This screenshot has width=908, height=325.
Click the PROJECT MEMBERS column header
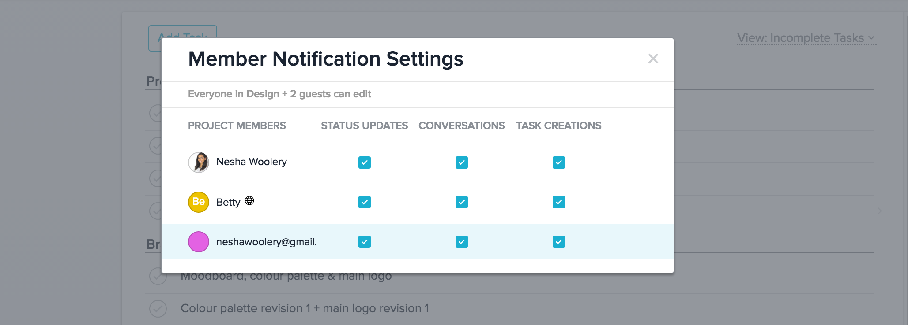click(x=237, y=126)
